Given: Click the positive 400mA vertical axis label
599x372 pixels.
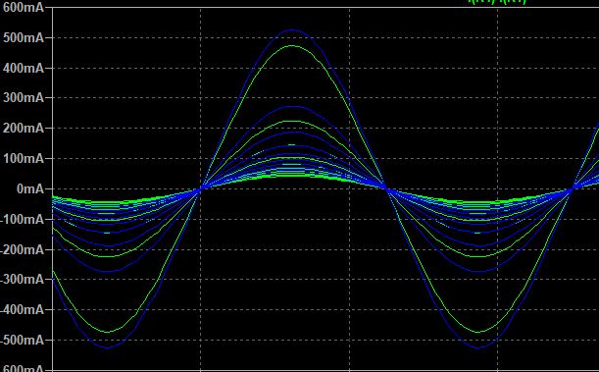Looking at the screenshot, I should [23, 68].
